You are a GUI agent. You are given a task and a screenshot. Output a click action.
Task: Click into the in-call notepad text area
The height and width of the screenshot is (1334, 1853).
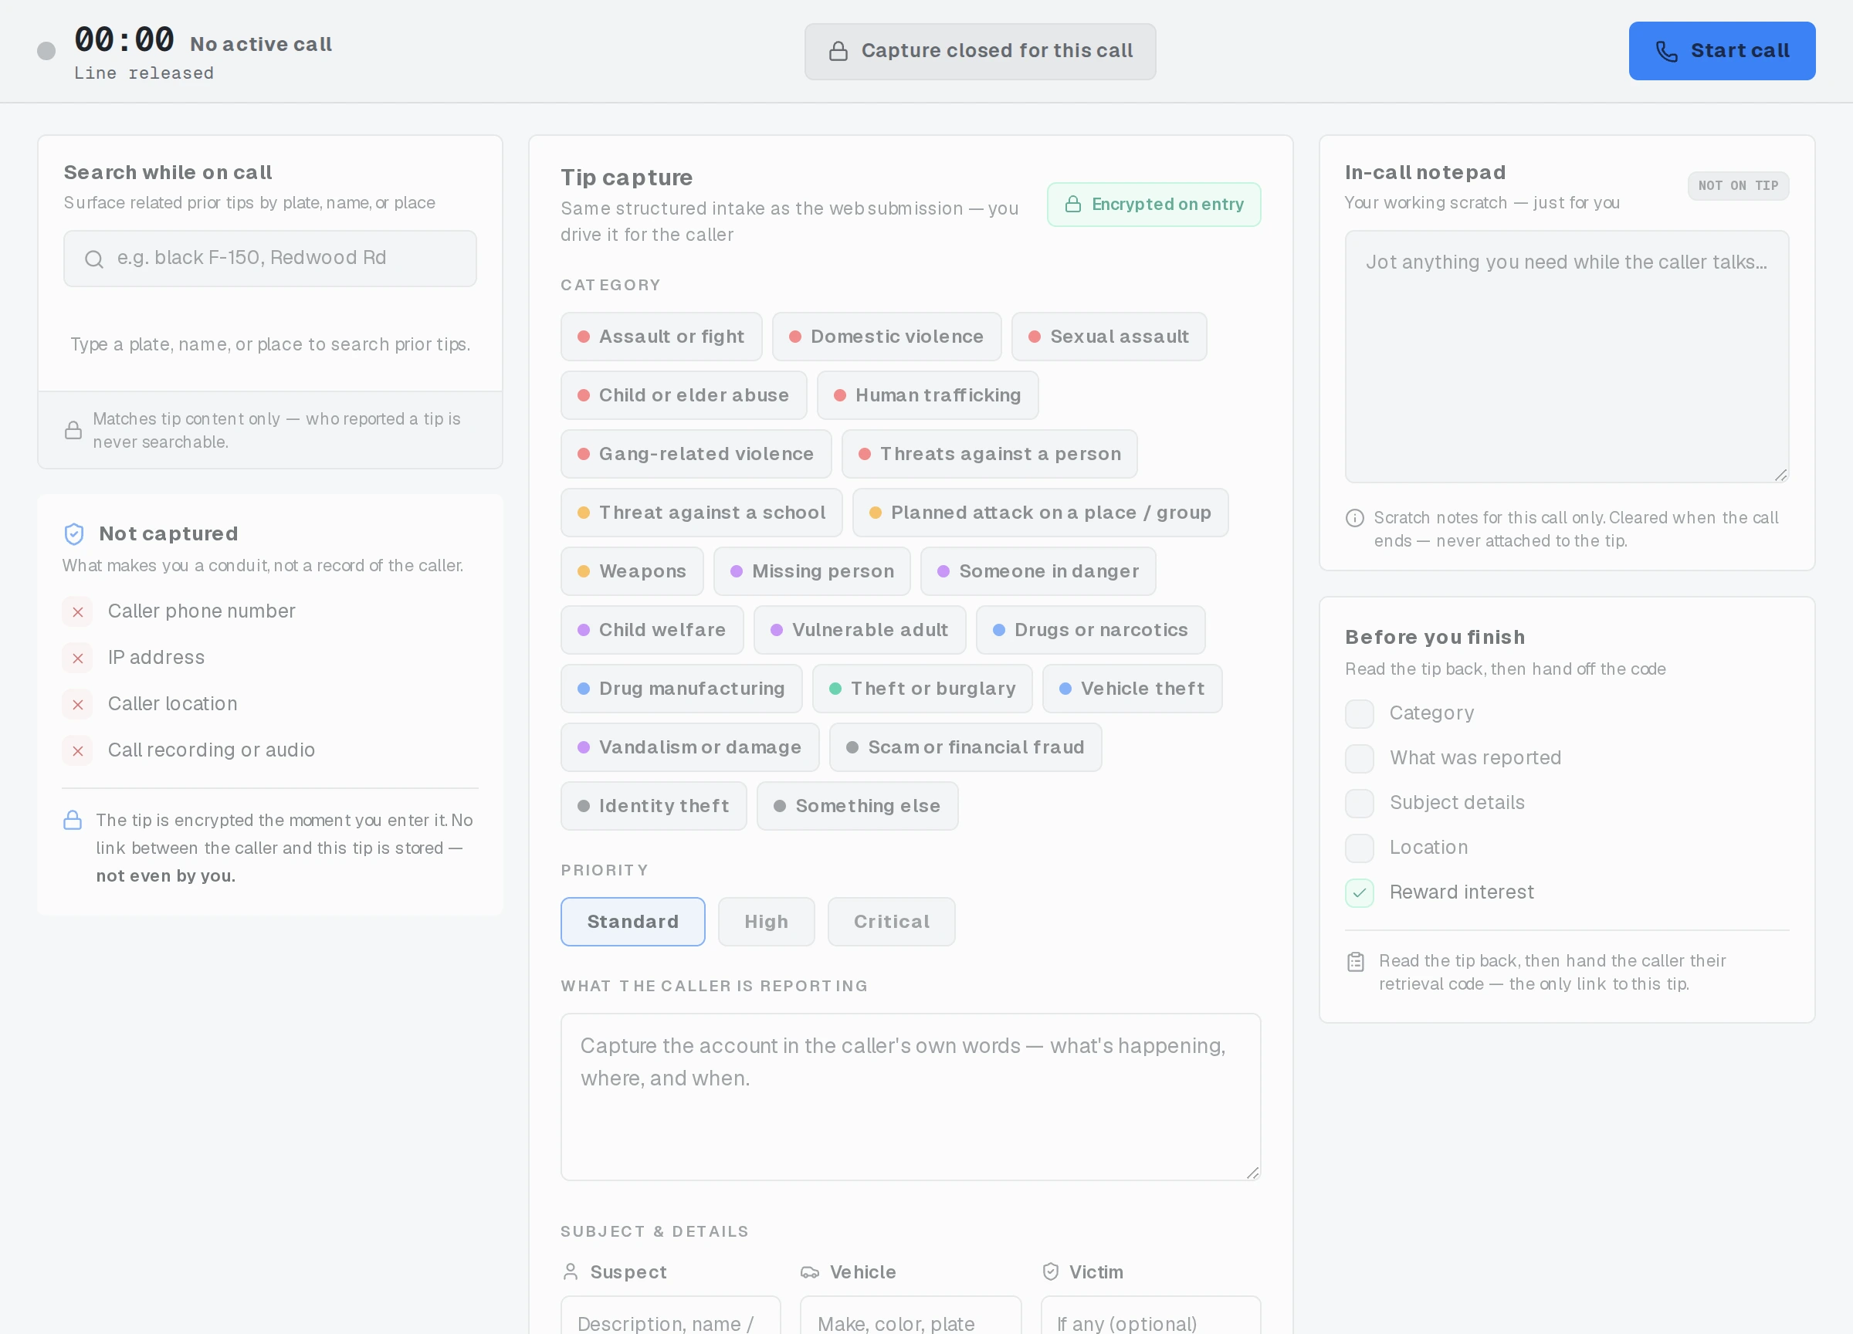click(1567, 357)
